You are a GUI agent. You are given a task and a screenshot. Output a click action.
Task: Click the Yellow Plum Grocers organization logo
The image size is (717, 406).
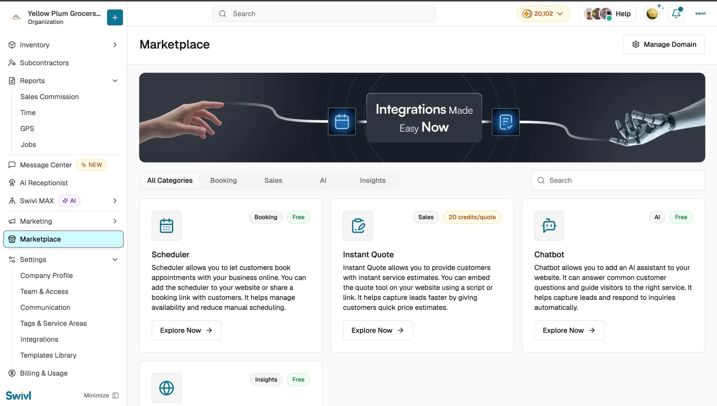(x=16, y=17)
